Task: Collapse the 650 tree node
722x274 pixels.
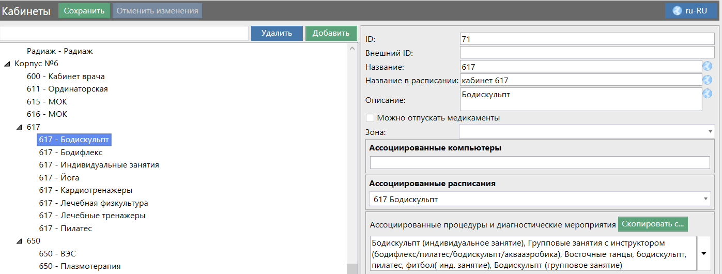Action: coord(19,241)
